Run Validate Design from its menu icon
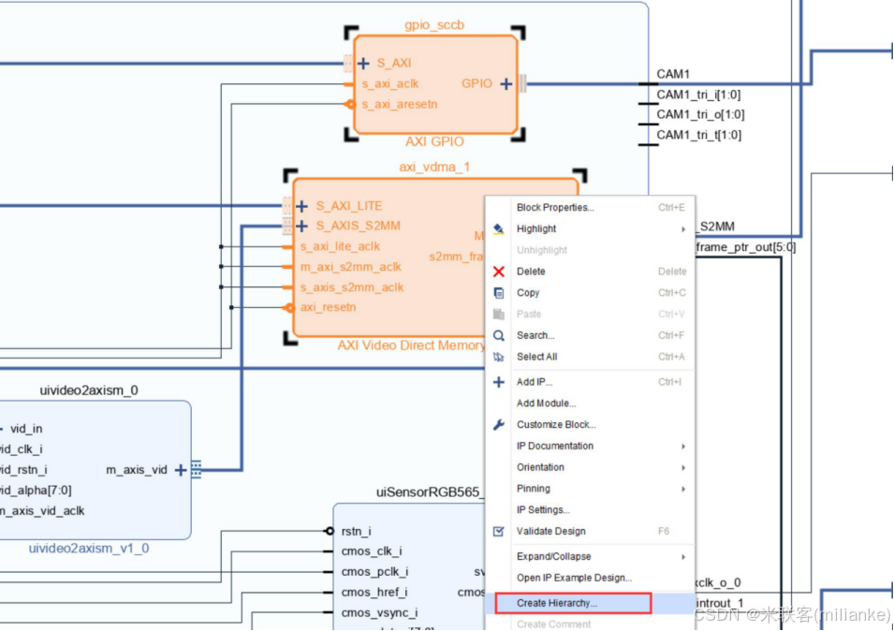Viewport: 894px width, 631px height. pos(499,531)
